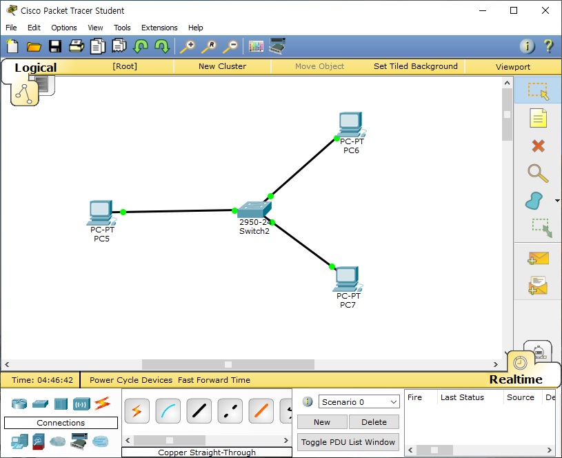562x458 pixels.
Task: Choose the Place Note tool
Action: 538,119
